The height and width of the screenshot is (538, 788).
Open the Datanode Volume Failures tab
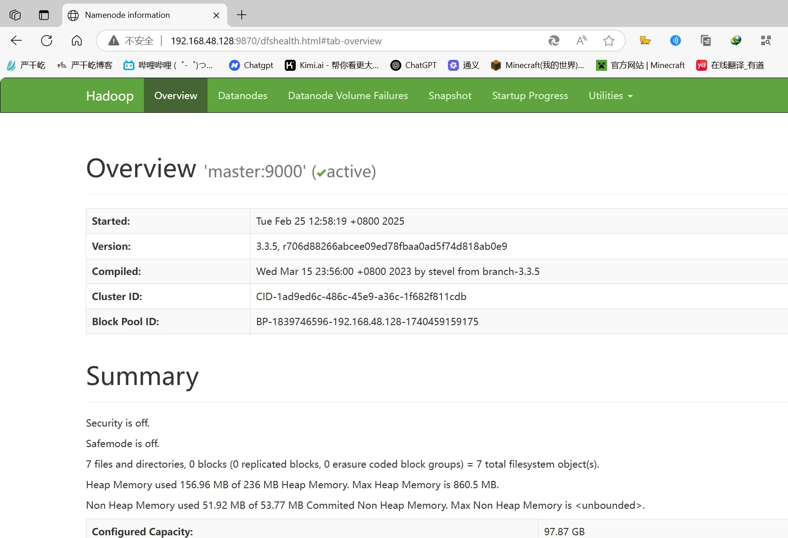click(x=347, y=95)
